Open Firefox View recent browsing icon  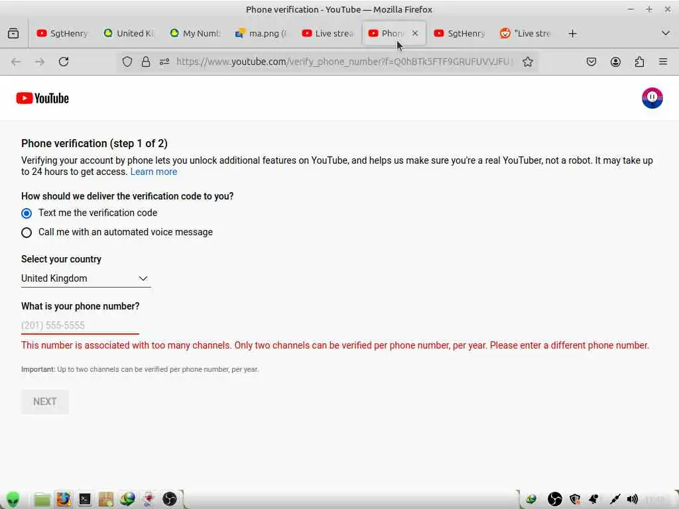(x=13, y=33)
